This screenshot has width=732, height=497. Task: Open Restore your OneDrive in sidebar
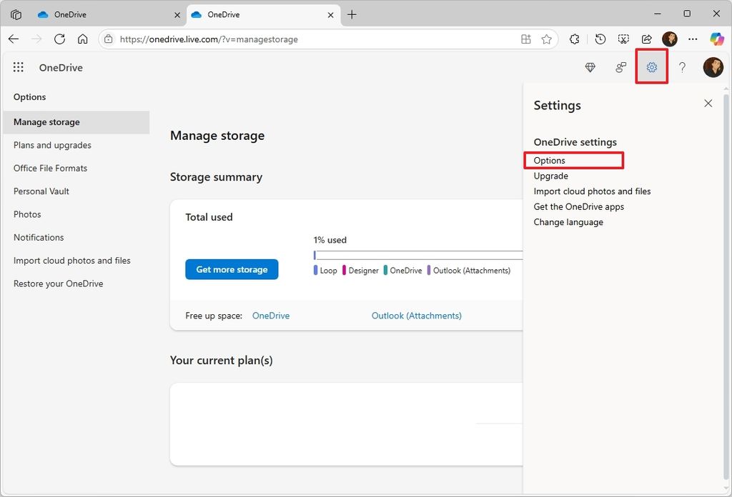59,283
